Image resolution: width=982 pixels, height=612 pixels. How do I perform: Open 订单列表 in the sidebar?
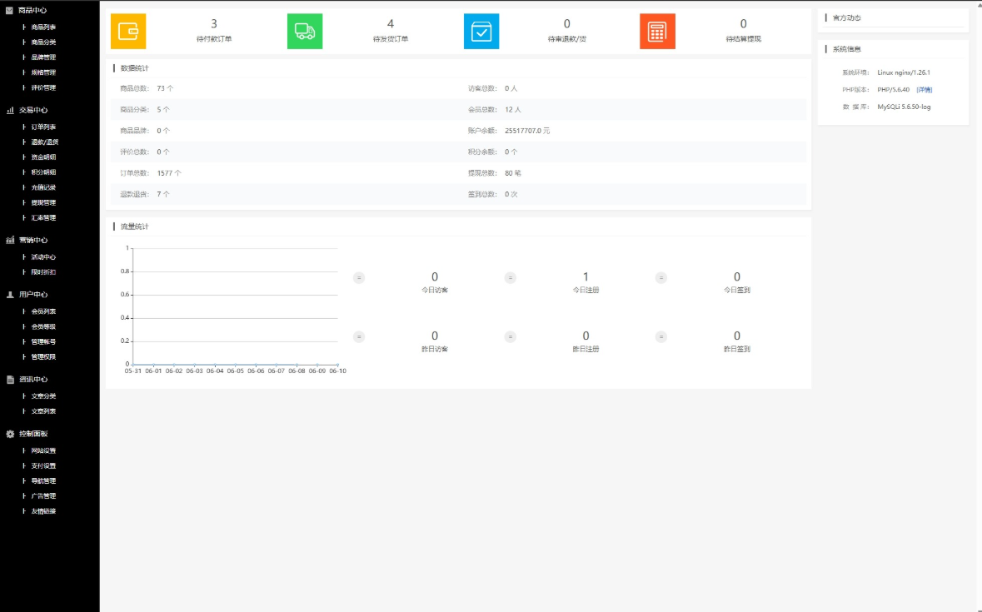click(43, 127)
